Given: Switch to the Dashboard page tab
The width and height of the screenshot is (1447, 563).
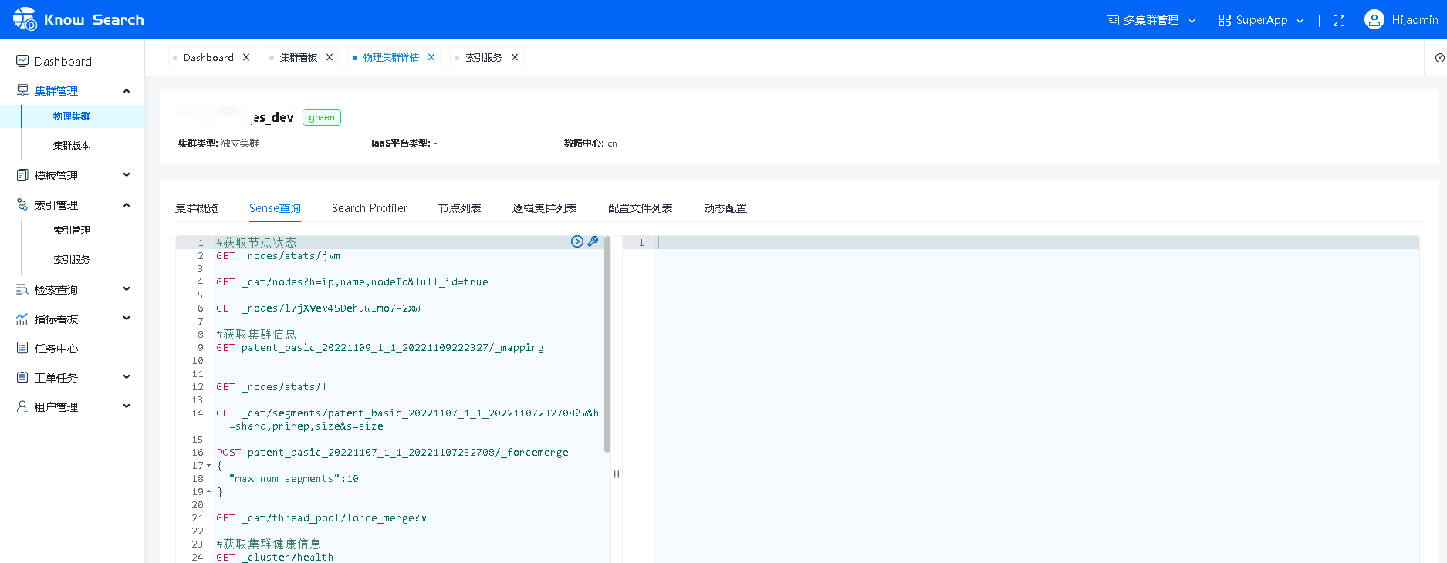Looking at the screenshot, I should tap(208, 58).
